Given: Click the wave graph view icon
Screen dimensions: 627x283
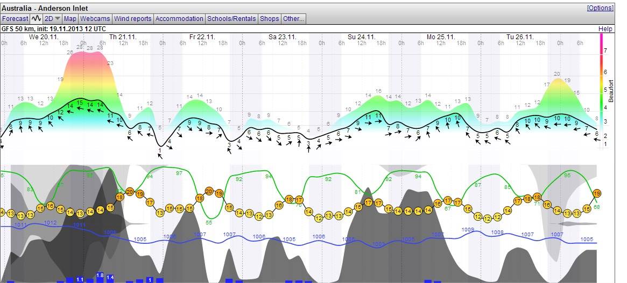Looking at the screenshot, I should click(37, 18).
